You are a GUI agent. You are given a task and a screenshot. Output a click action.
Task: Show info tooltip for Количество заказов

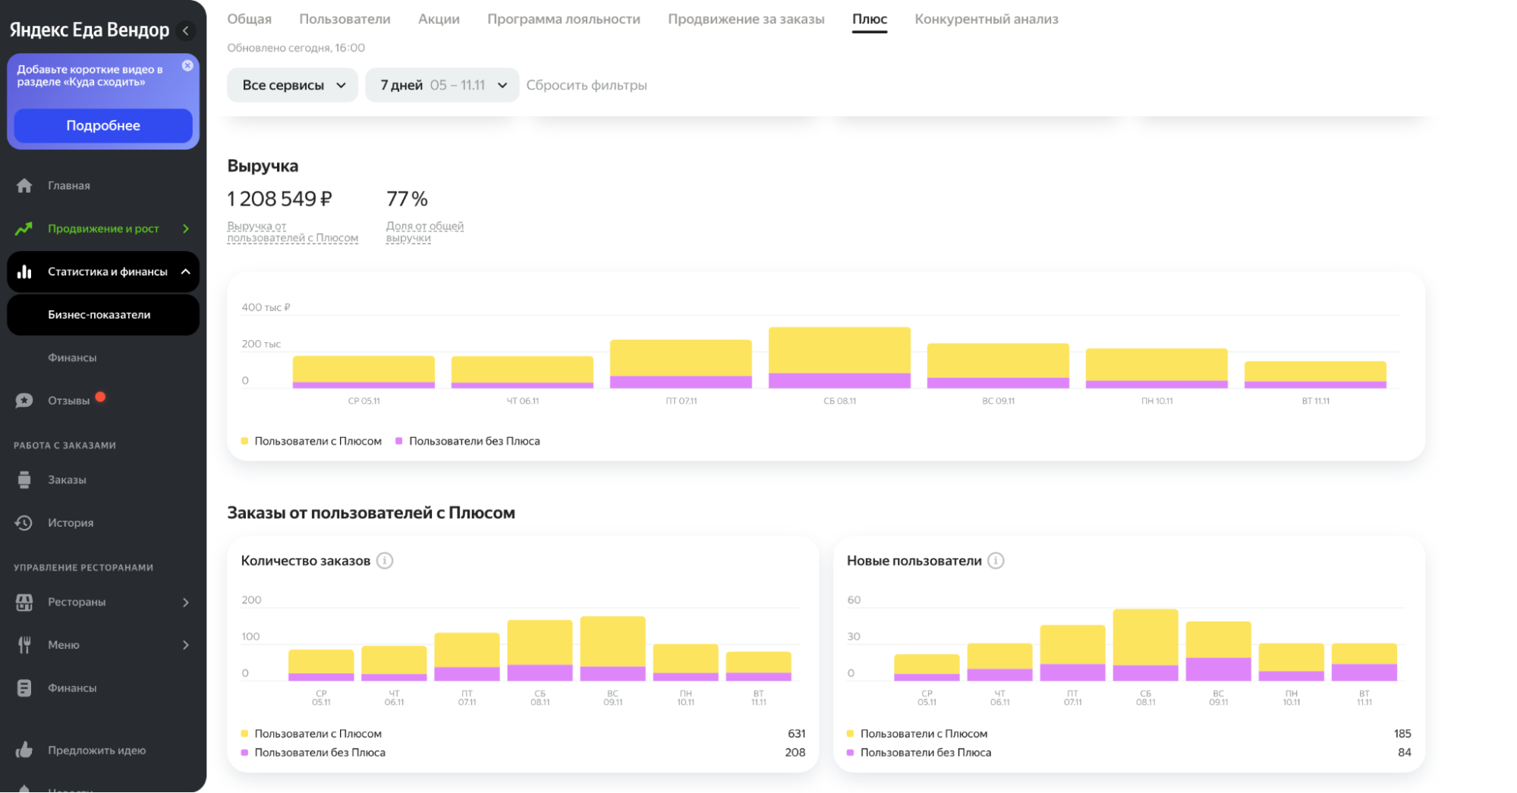pos(385,561)
